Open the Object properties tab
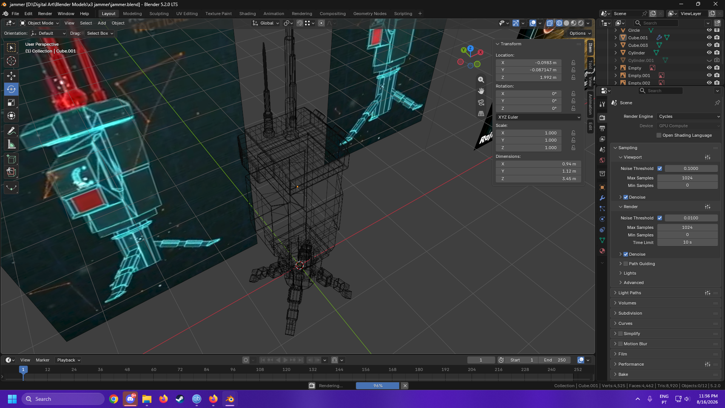725x408 pixels. point(602,187)
